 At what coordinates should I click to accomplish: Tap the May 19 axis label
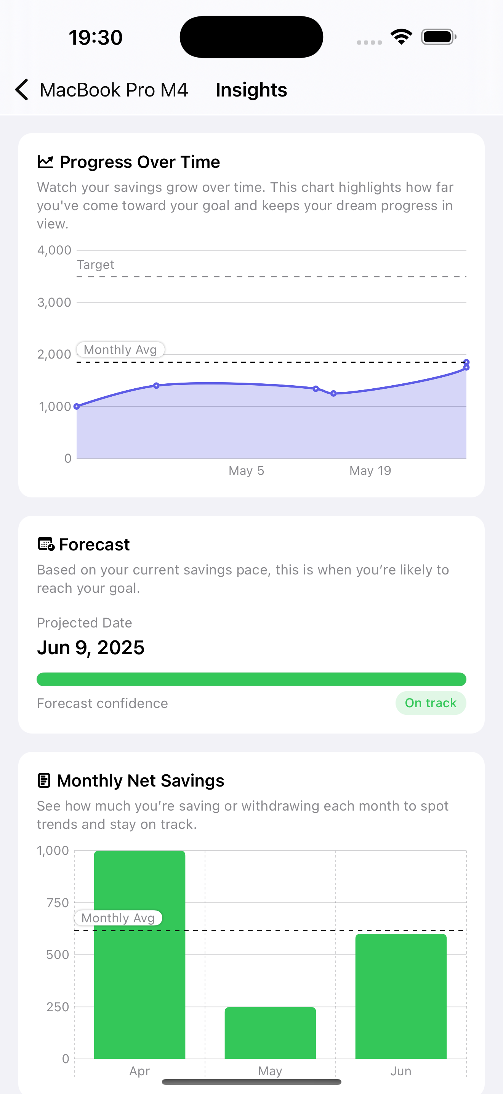[x=370, y=471]
